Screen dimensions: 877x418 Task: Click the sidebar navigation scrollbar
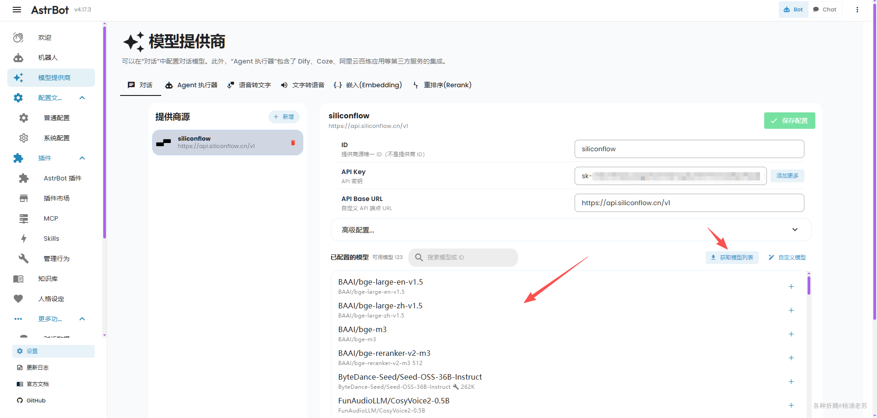click(x=105, y=132)
